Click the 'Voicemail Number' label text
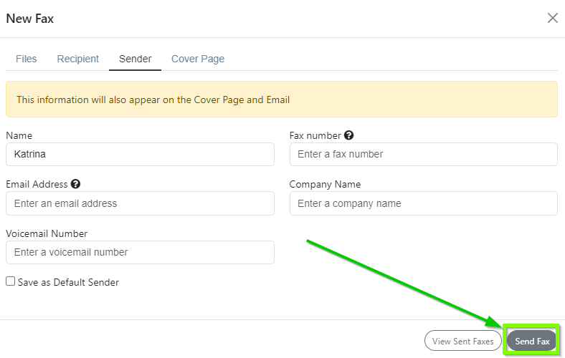 47,233
